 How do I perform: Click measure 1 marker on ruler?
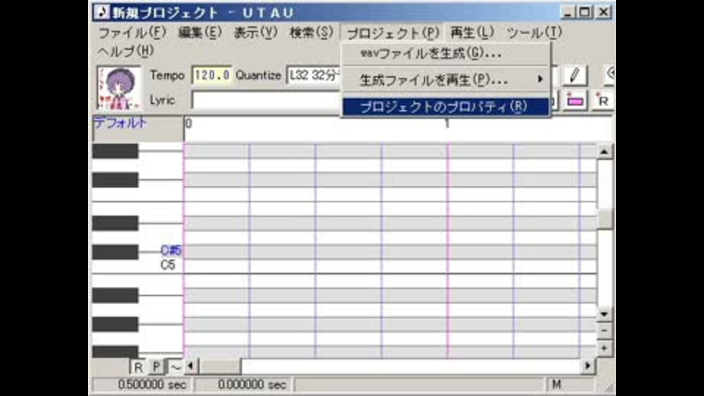point(447,123)
